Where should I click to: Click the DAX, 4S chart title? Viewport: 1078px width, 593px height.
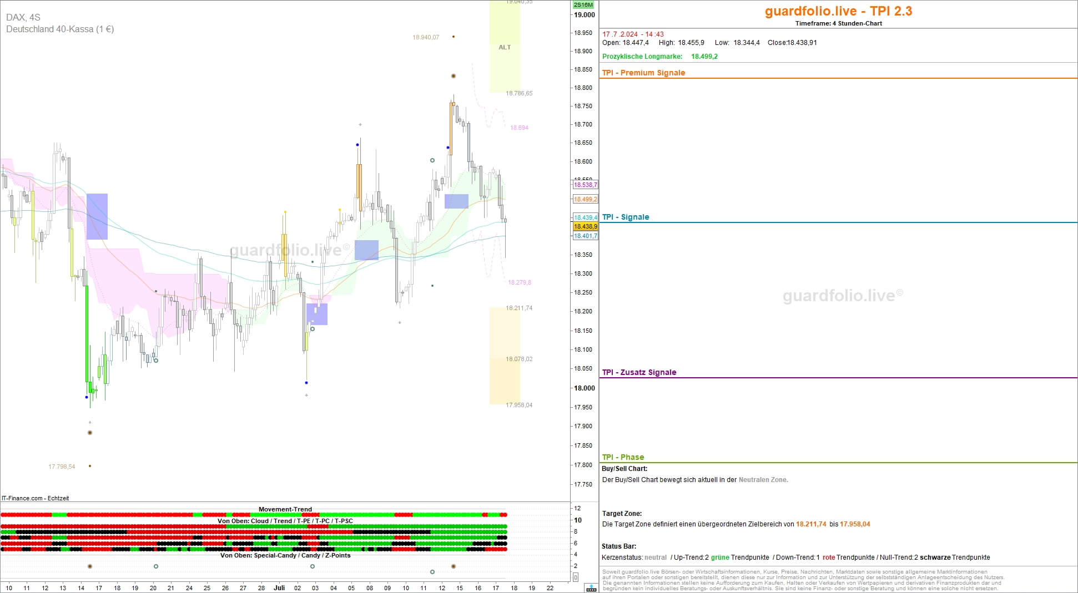(x=23, y=18)
